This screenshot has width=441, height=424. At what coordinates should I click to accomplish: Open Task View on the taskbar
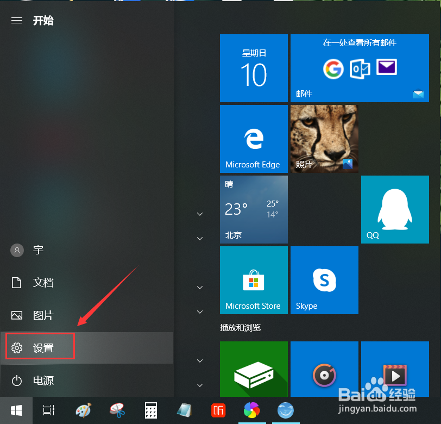[x=49, y=410]
